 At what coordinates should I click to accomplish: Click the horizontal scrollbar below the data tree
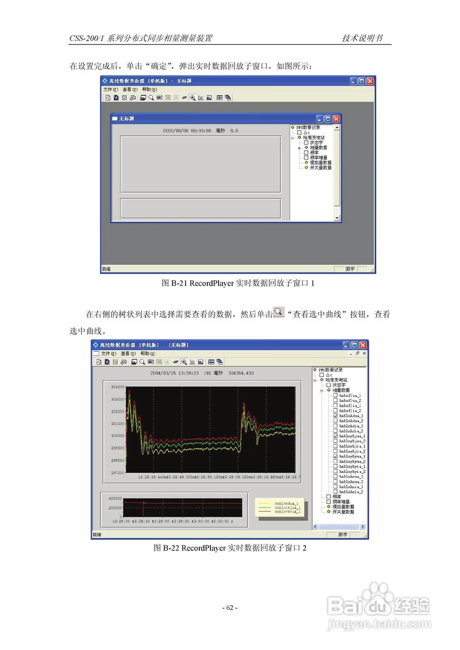tap(338, 526)
